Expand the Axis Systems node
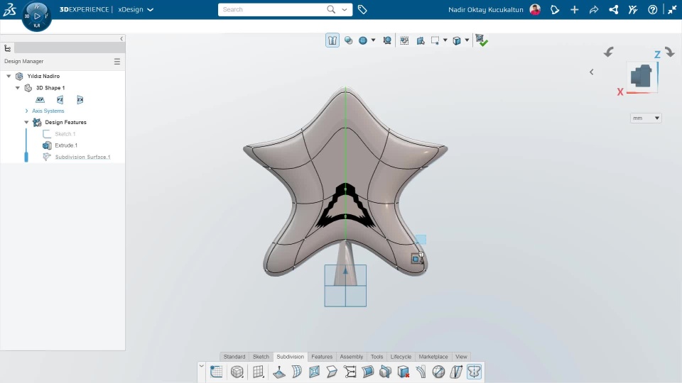The height and width of the screenshot is (383, 682). point(26,111)
